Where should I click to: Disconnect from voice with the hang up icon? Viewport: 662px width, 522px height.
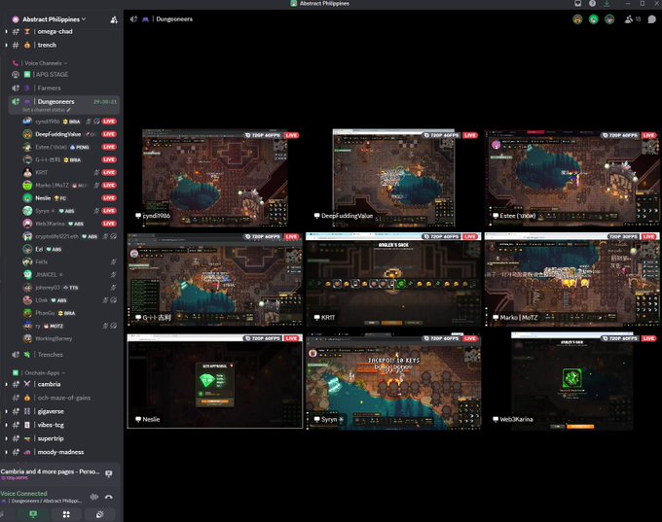[x=108, y=497]
